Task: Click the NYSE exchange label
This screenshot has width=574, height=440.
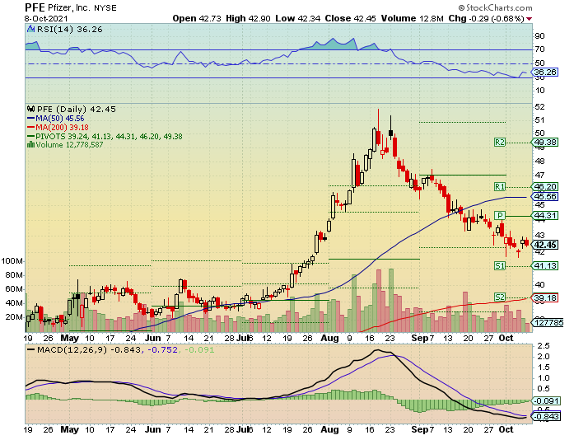Action: (105, 8)
